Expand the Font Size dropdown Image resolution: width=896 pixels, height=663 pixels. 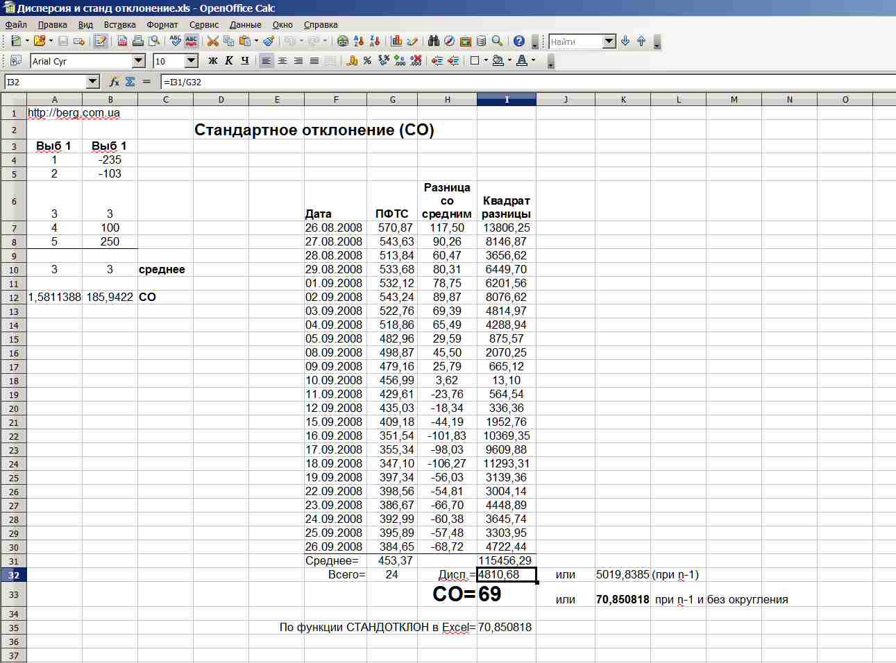click(x=192, y=61)
